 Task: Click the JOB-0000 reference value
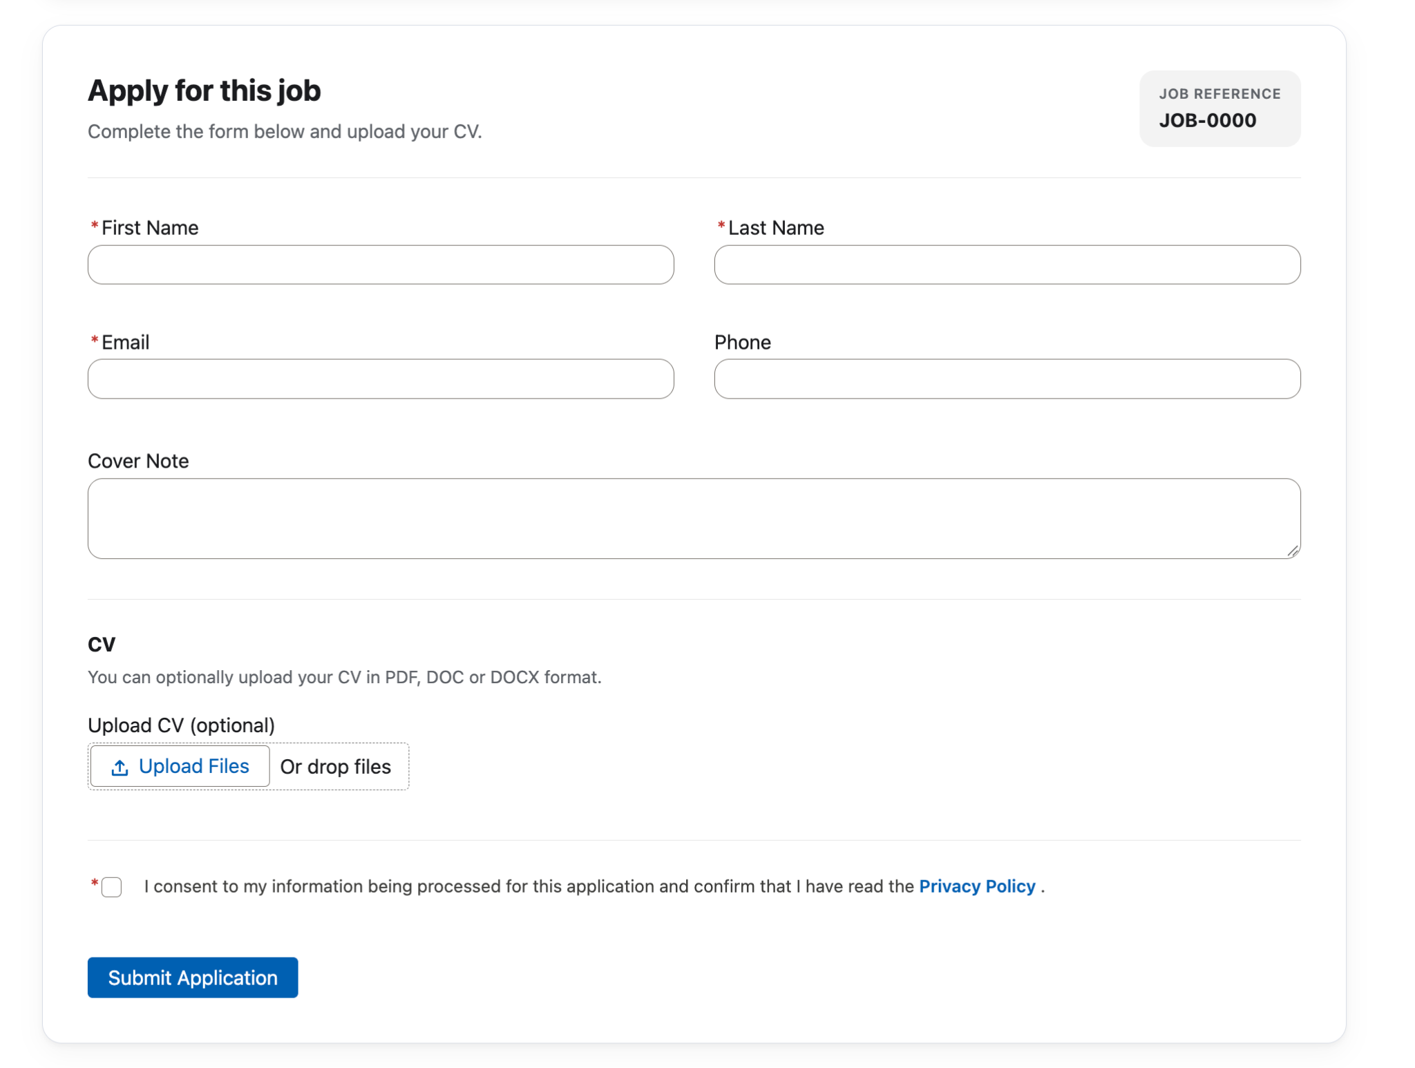(1208, 120)
